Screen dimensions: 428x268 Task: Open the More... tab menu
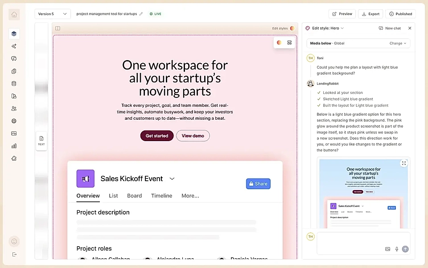(190, 196)
